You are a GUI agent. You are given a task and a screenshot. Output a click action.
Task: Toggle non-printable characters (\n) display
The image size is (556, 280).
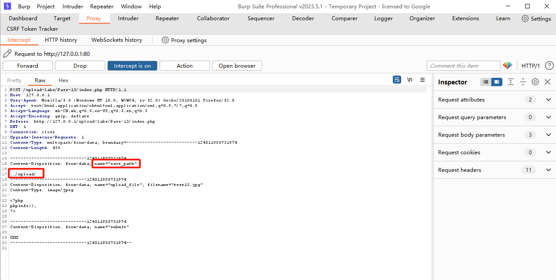pos(410,80)
